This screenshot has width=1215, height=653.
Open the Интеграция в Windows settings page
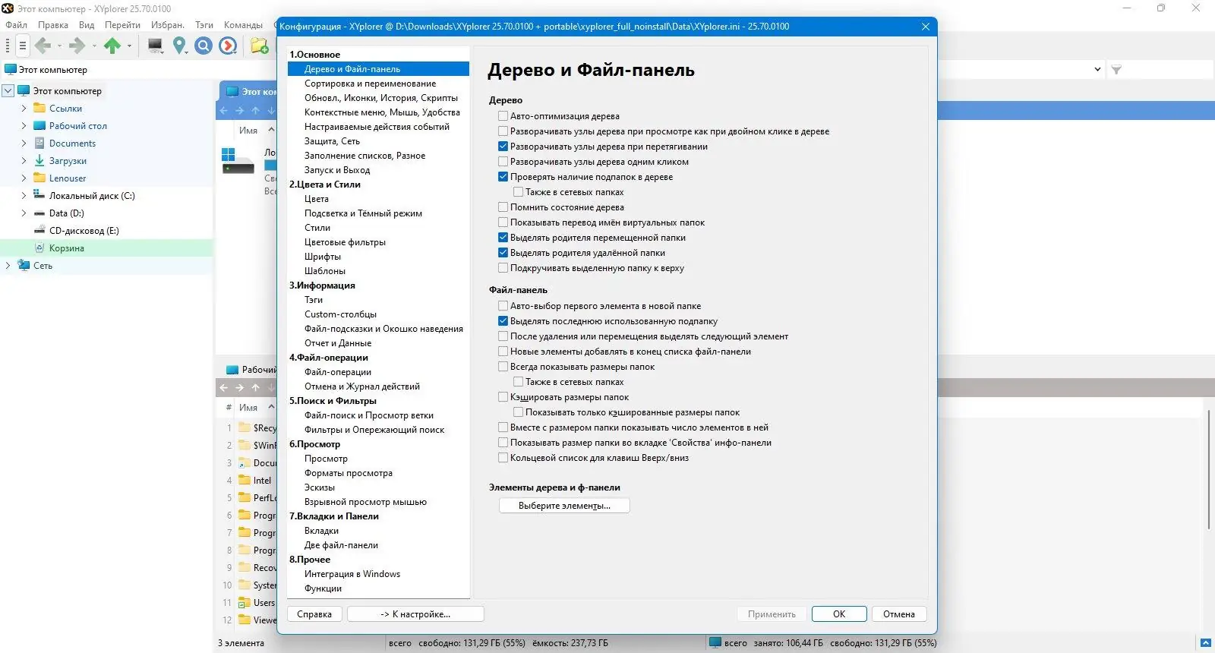[x=352, y=574]
